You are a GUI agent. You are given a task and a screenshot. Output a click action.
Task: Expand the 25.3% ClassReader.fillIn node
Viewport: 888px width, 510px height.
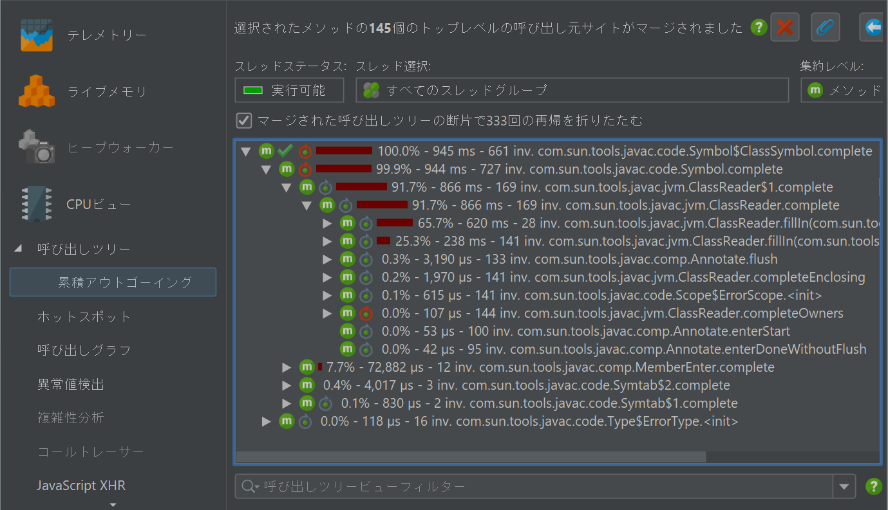(x=327, y=241)
